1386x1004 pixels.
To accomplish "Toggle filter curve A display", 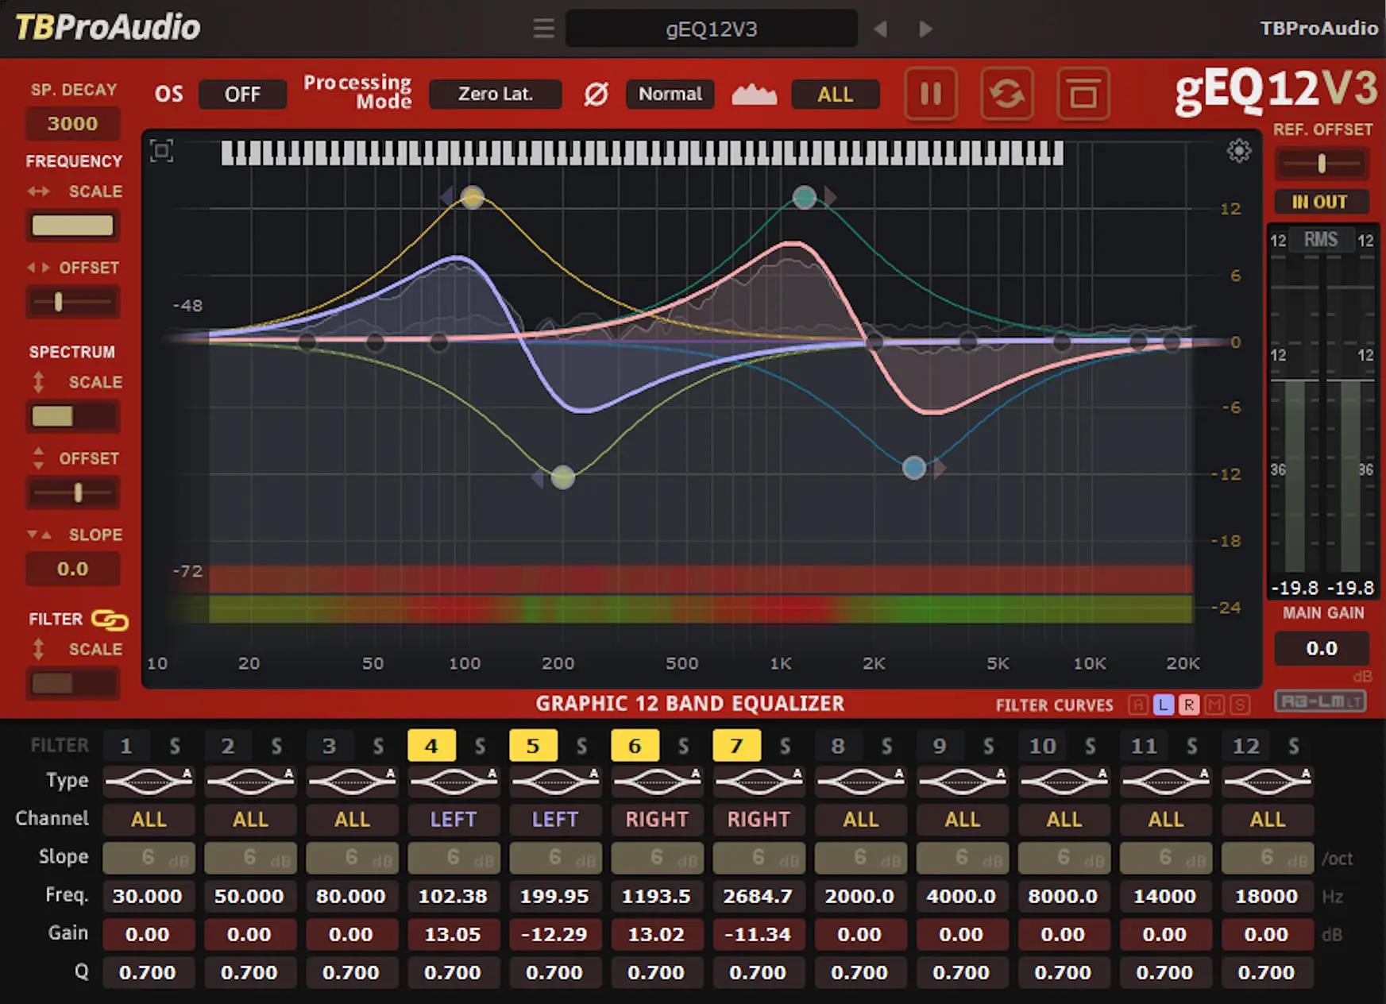I will click(x=1138, y=705).
